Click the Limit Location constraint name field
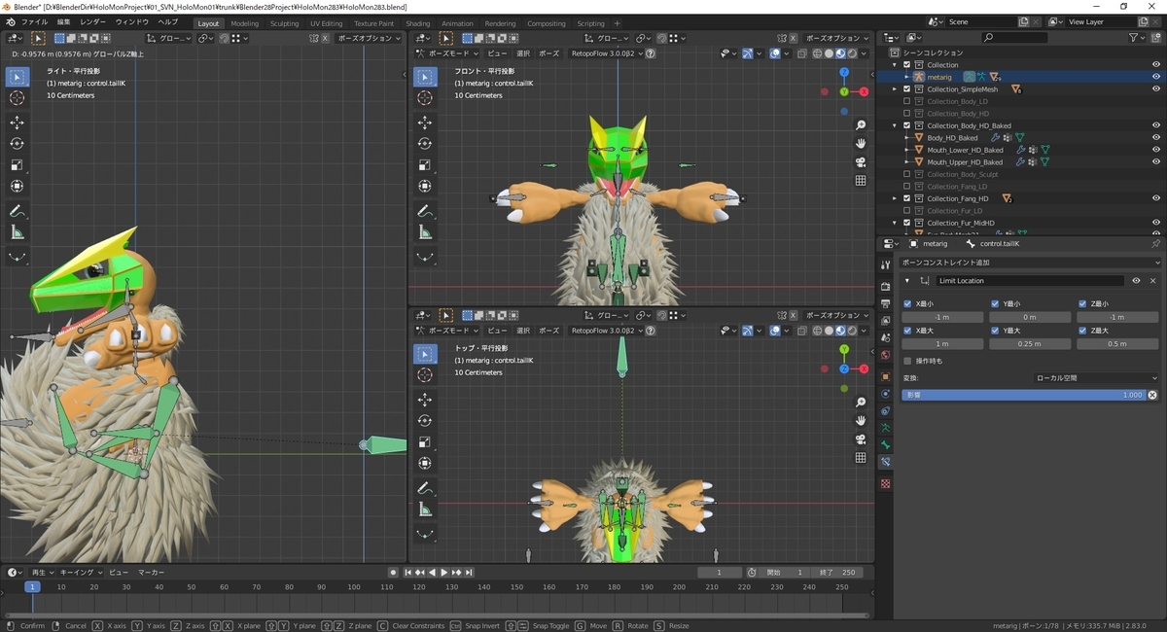1167x632 pixels. click(x=1031, y=281)
